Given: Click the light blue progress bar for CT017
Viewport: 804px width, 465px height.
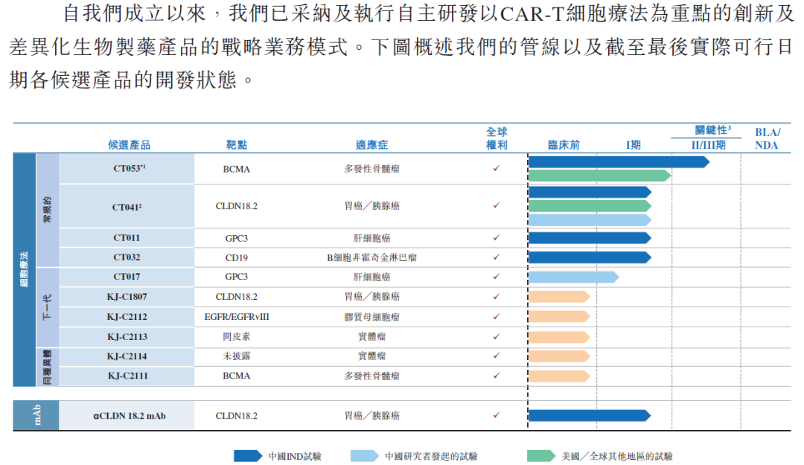Looking at the screenshot, I should (572, 277).
